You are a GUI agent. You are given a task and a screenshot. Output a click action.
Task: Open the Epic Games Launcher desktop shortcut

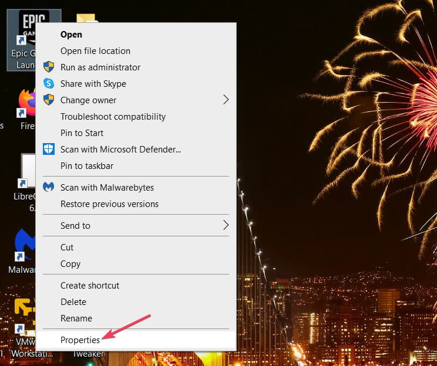click(22, 40)
